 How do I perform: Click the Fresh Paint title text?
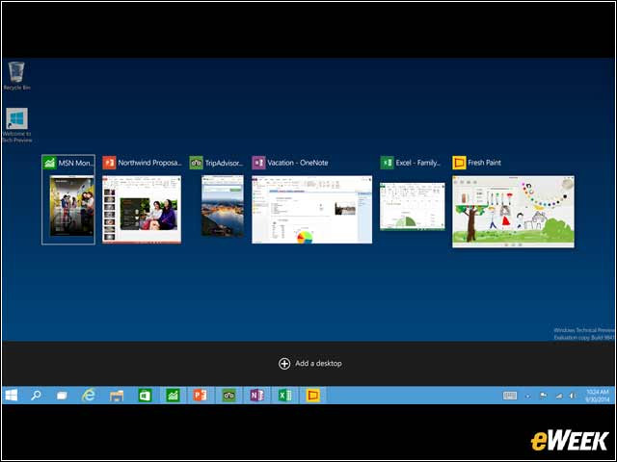tap(484, 163)
